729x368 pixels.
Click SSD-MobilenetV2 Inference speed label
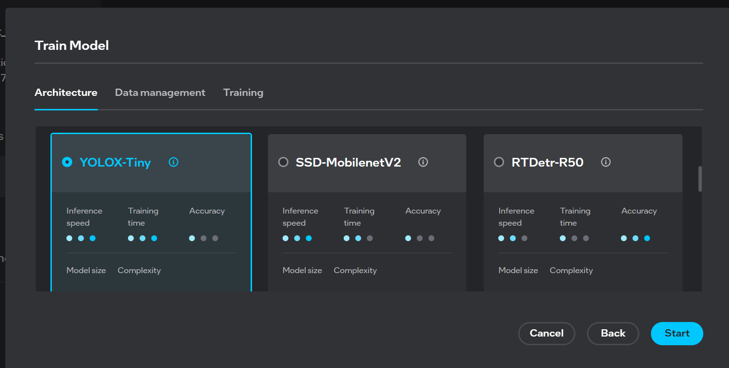click(x=301, y=217)
